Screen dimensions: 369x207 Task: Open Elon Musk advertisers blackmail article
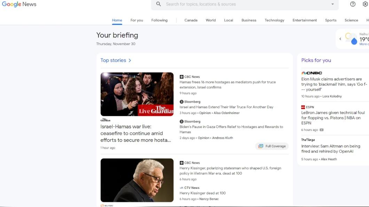coord(334,84)
